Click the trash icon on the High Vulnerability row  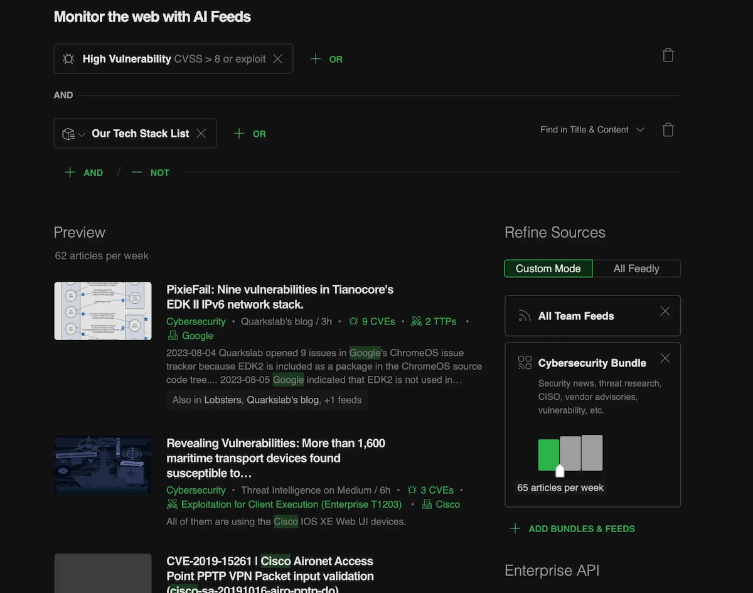668,55
